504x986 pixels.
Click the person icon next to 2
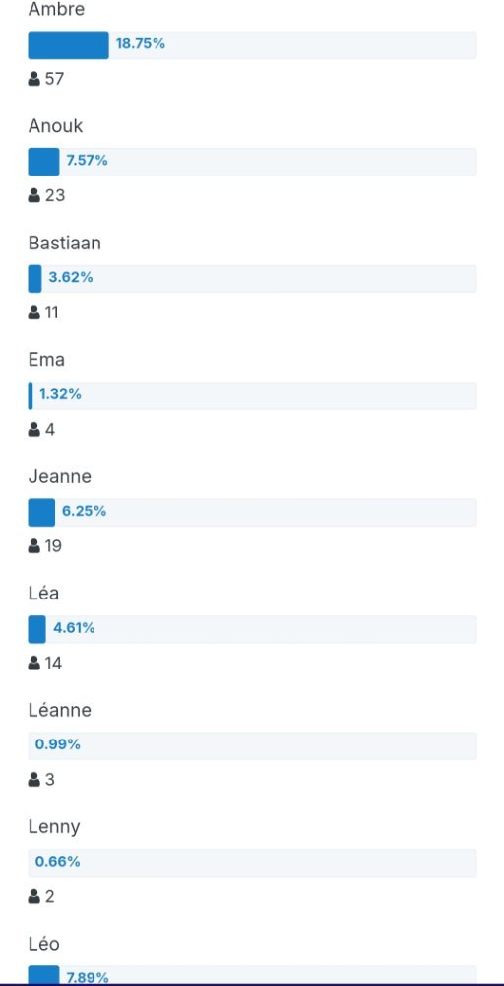tap(33, 897)
